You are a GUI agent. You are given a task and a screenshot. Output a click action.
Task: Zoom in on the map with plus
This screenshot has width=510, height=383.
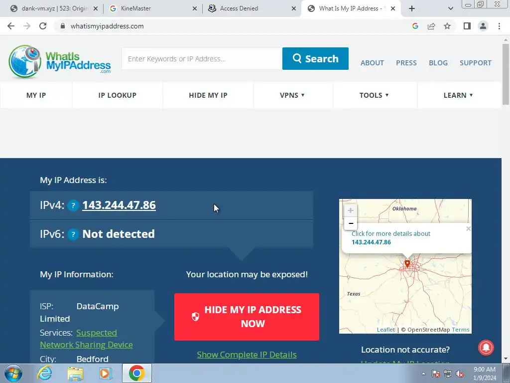pos(351,210)
